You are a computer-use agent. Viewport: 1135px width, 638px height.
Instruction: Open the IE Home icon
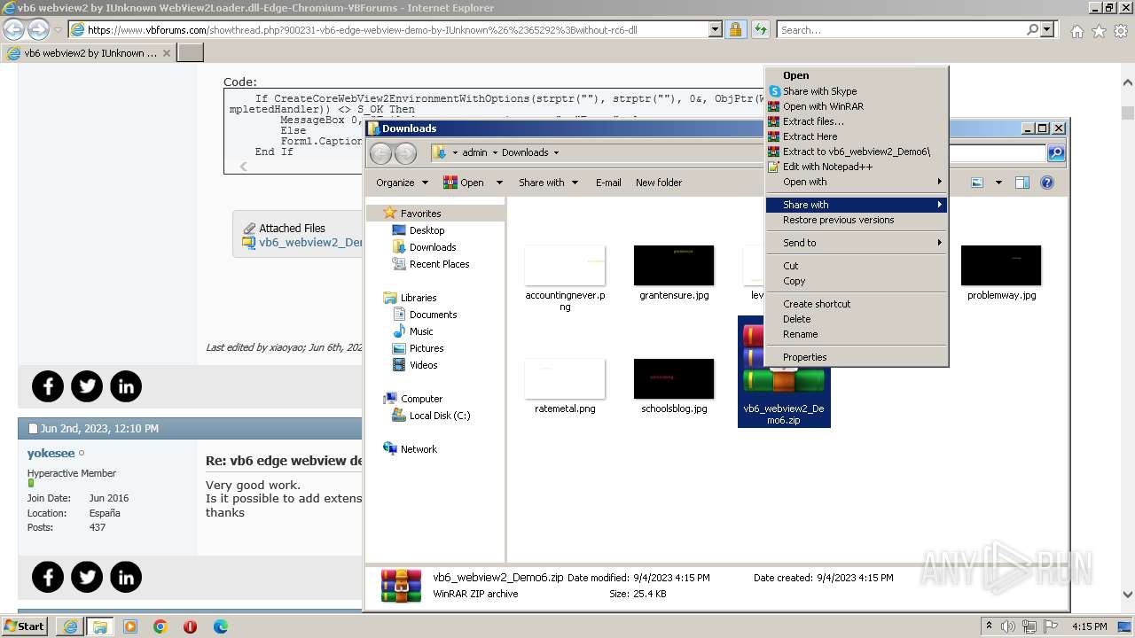pyautogui.click(x=1076, y=31)
